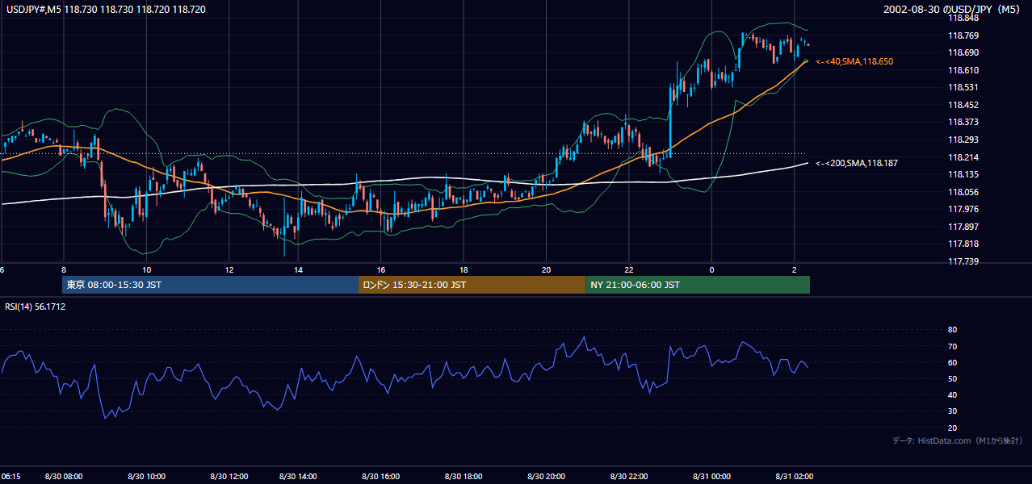Click the 8/30 20:00 date axis label
The image size is (1032, 484).
[x=547, y=477]
